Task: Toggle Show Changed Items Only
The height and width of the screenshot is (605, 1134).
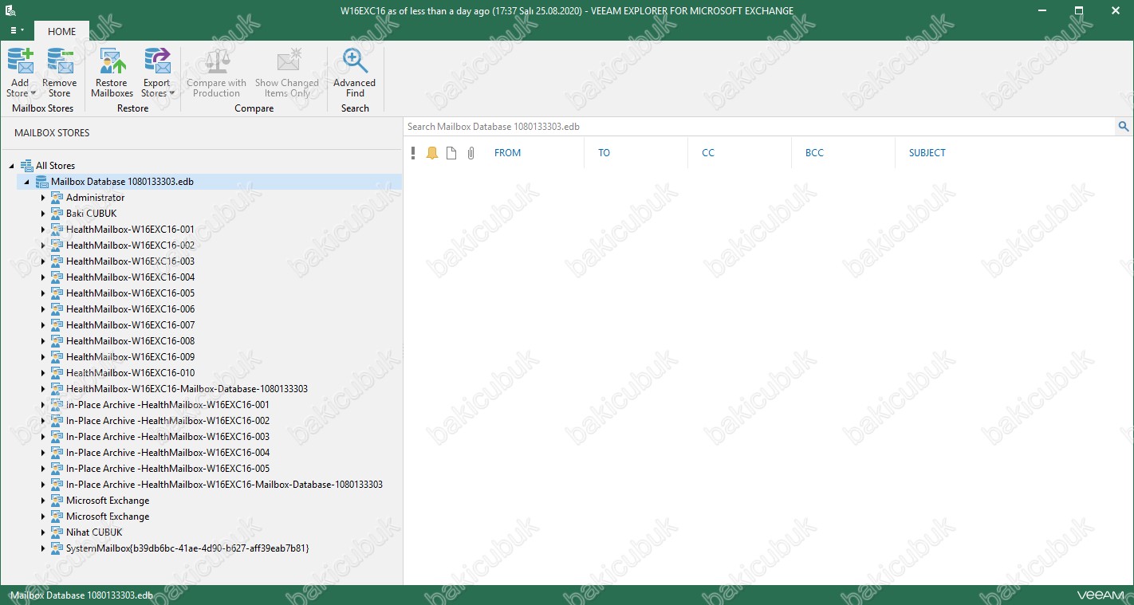Action: [x=287, y=73]
